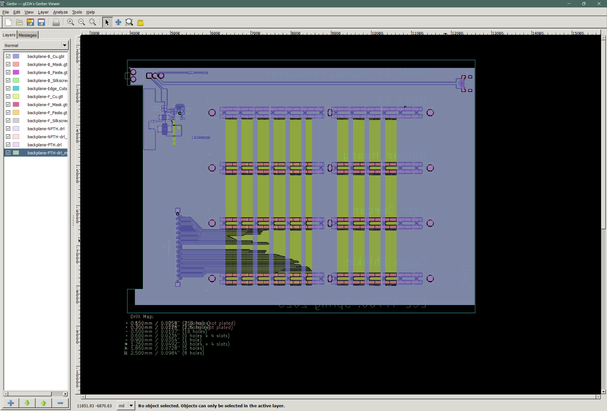Select the backplane-F_Paste layer name
The height and width of the screenshot is (411, 607).
point(47,113)
